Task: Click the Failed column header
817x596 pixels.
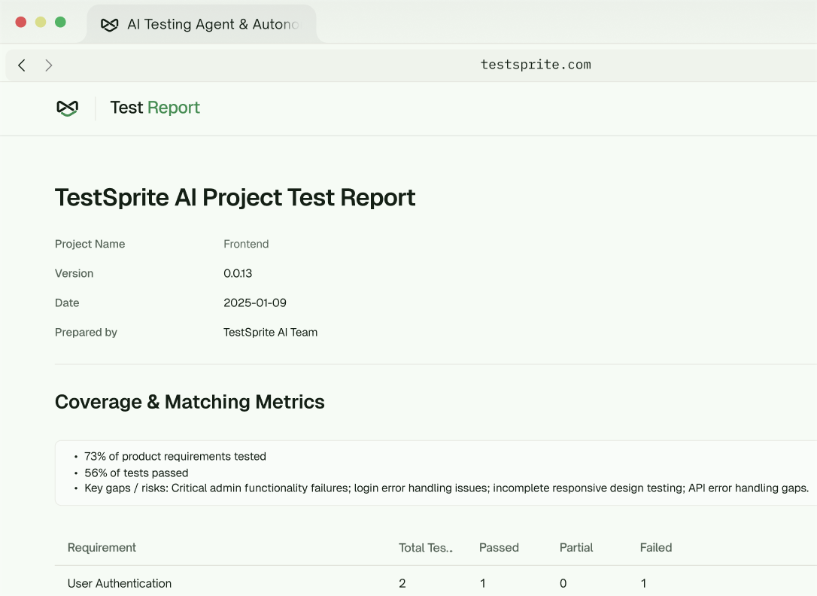Action: tap(655, 548)
